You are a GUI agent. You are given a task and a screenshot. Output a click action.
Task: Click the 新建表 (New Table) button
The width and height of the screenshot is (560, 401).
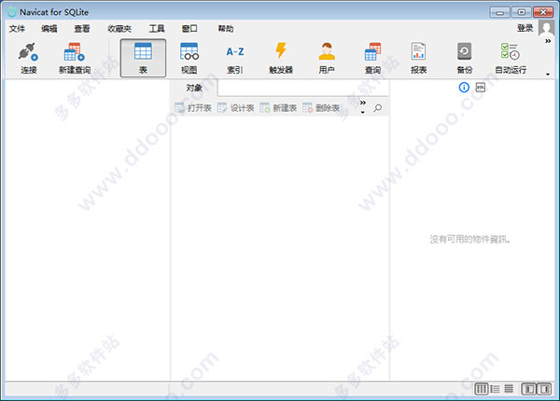278,108
